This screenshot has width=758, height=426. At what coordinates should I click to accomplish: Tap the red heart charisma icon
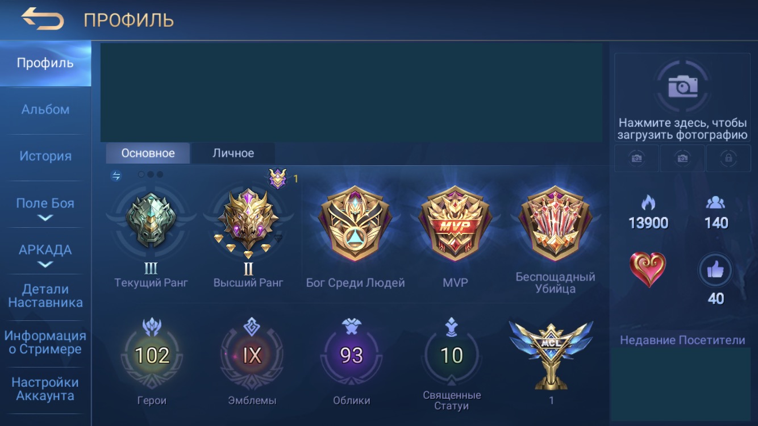coord(648,270)
